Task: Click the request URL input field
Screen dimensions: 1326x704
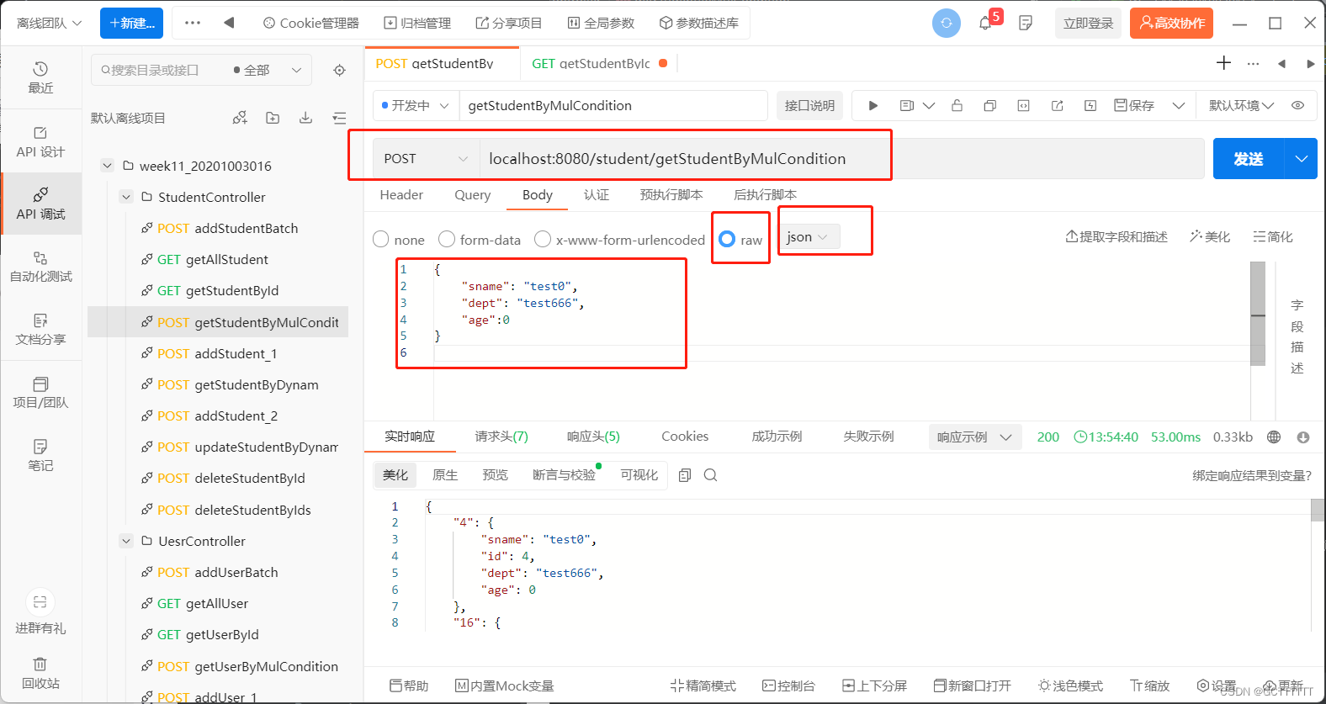Action: click(x=841, y=159)
